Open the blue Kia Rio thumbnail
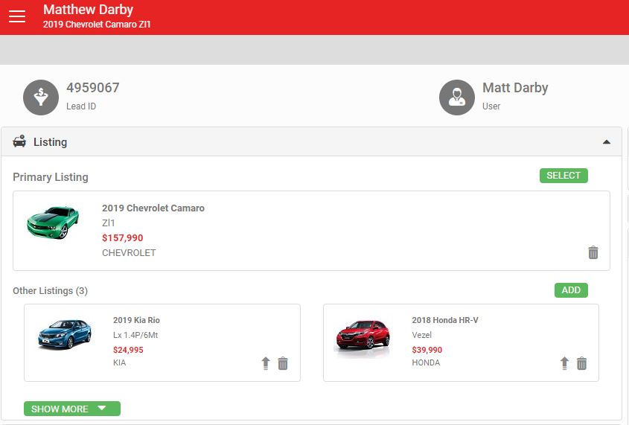629x425 pixels. pos(65,334)
